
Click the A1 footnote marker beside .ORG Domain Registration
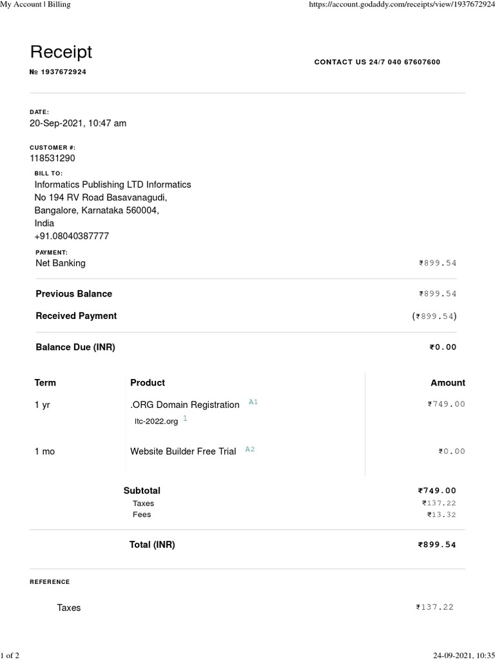[253, 402]
